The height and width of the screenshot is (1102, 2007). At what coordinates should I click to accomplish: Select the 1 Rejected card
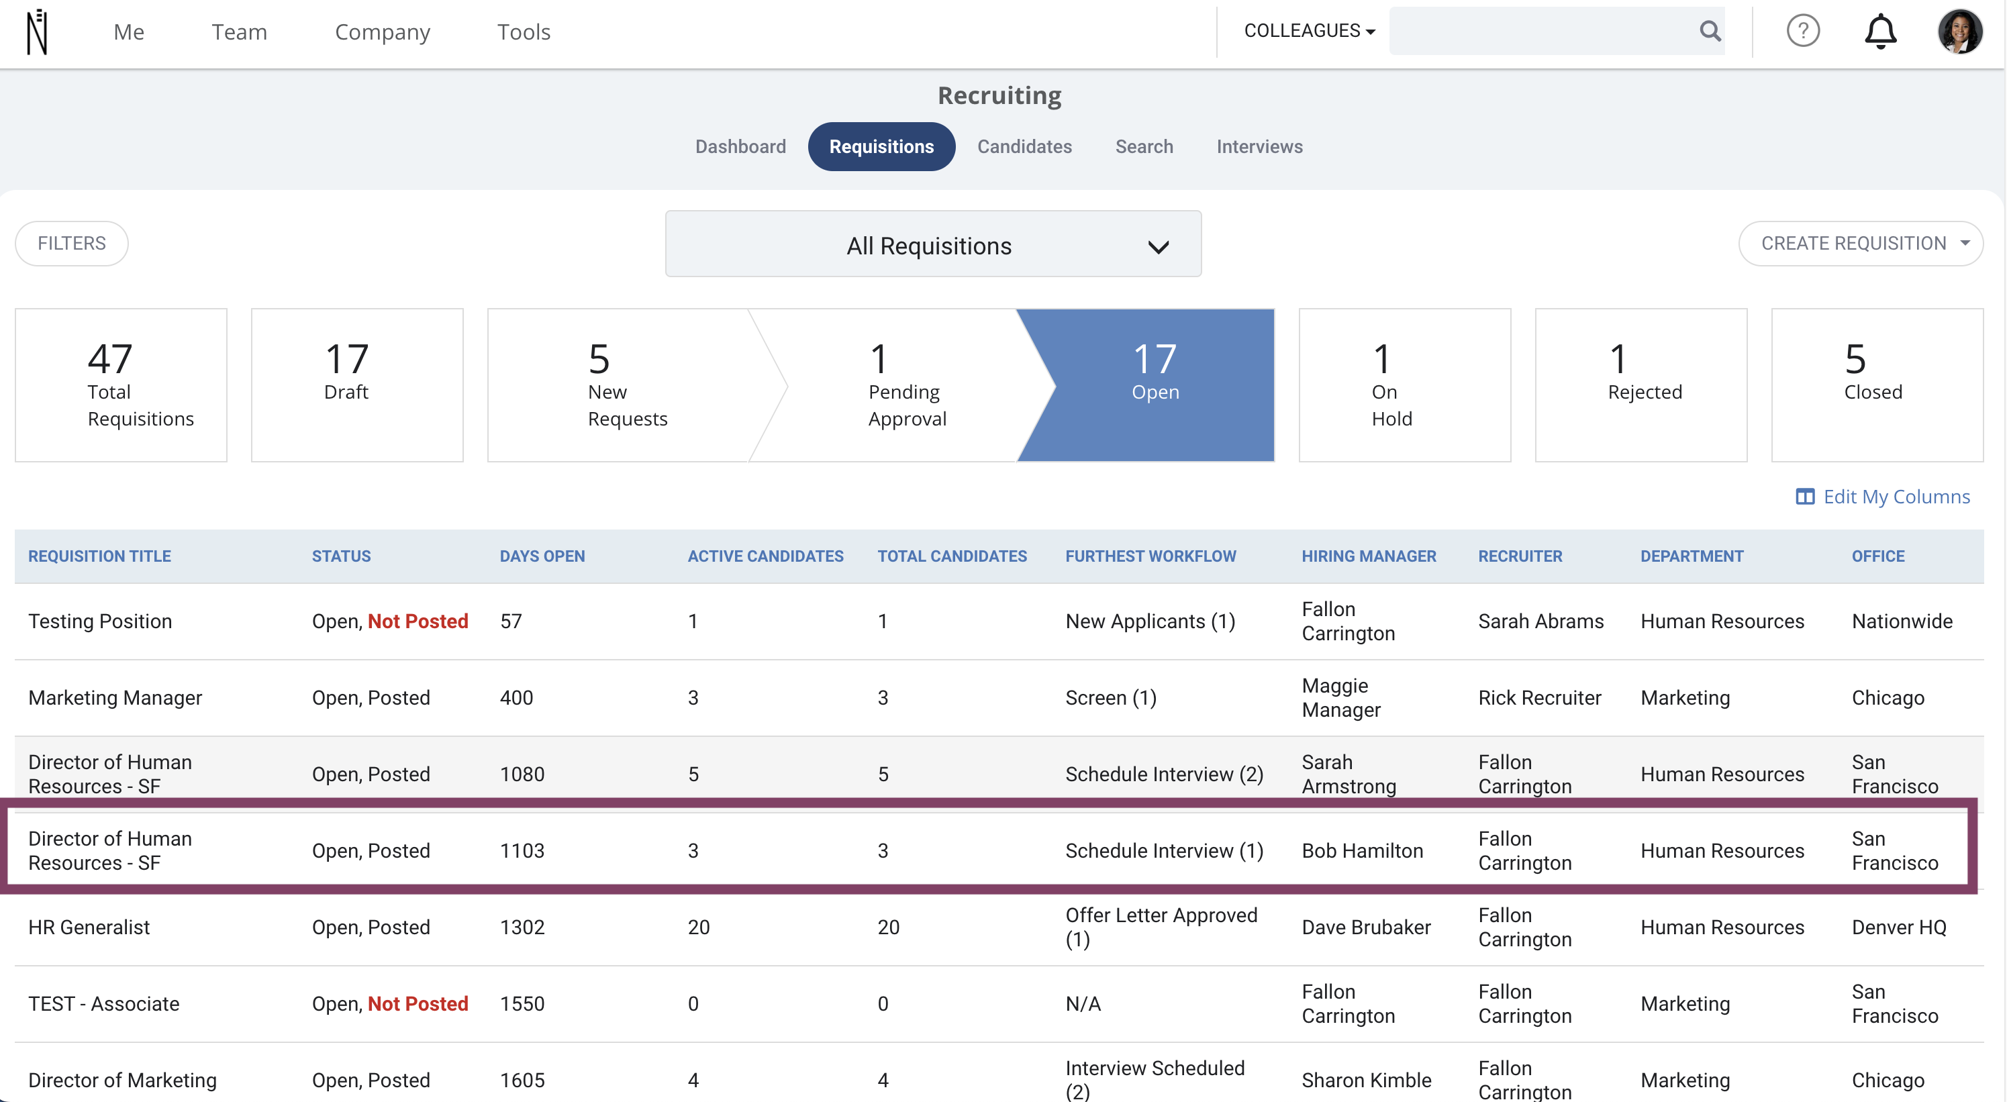(x=1641, y=385)
